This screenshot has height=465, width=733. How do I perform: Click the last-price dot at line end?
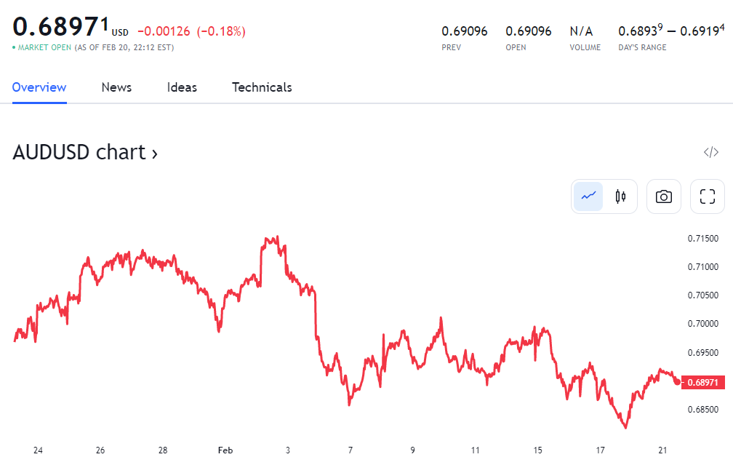pos(677,381)
